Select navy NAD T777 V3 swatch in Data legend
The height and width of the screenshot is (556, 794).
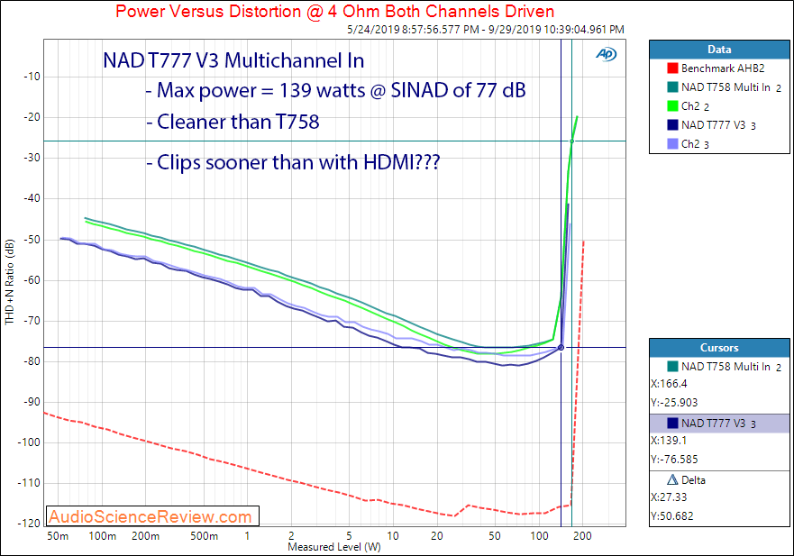point(672,125)
